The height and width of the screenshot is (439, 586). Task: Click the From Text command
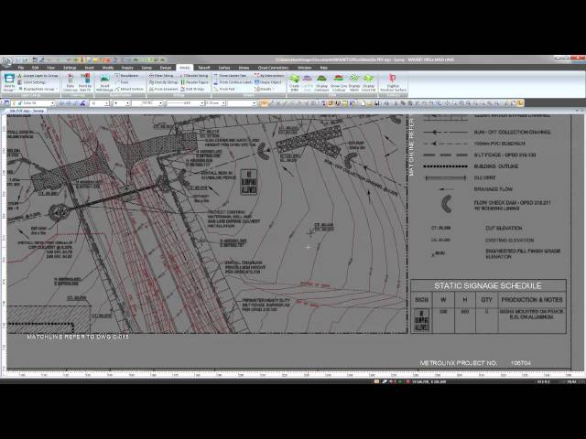(224, 90)
